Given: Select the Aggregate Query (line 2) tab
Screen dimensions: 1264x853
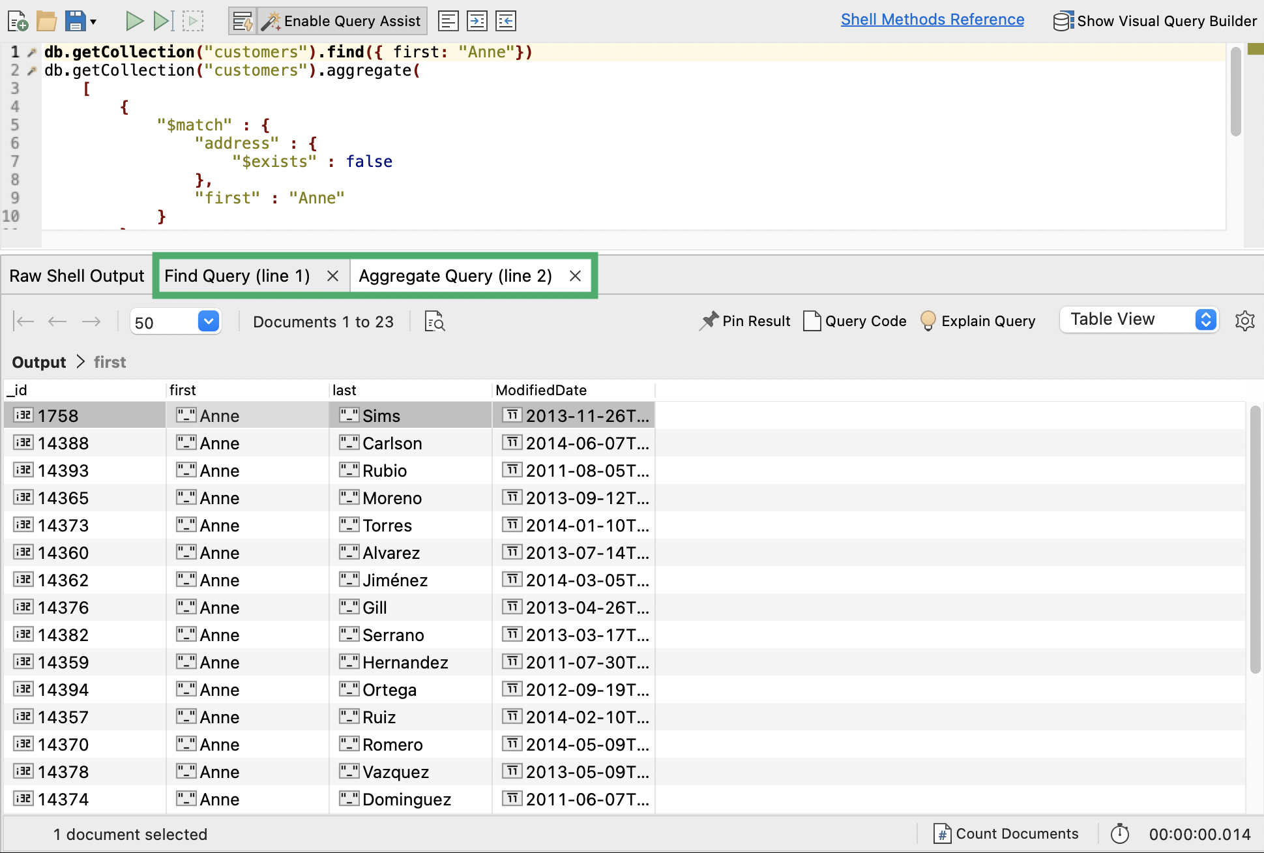Looking at the screenshot, I should tap(455, 276).
